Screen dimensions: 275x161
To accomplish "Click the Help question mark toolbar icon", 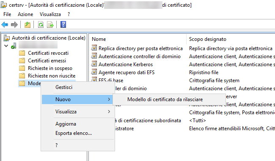I will [x=63, y=24].
